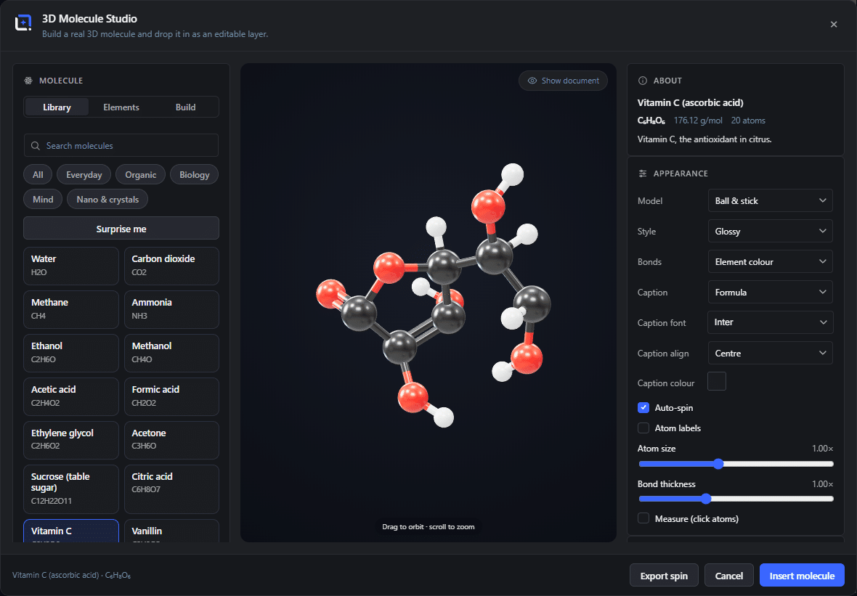Switch to the Library tab
This screenshot has height=596, width=857.
tap(57, 107)
